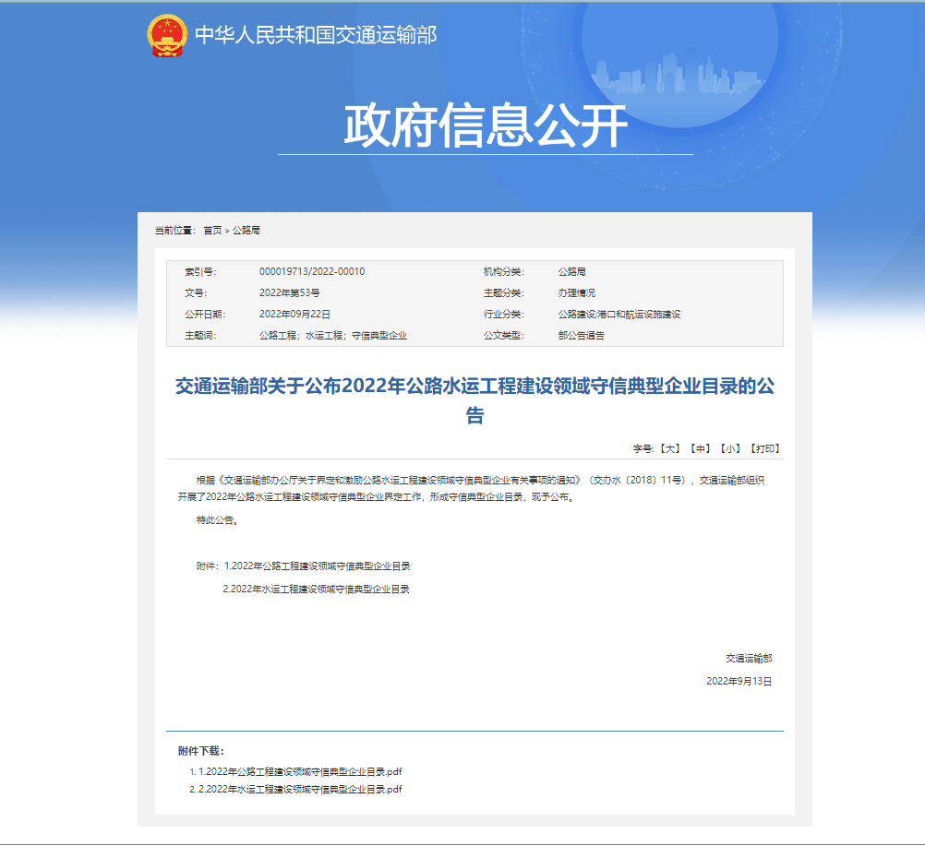Set font size to 中
Viewport: 925px width, 846px height.
pos(701,448)
